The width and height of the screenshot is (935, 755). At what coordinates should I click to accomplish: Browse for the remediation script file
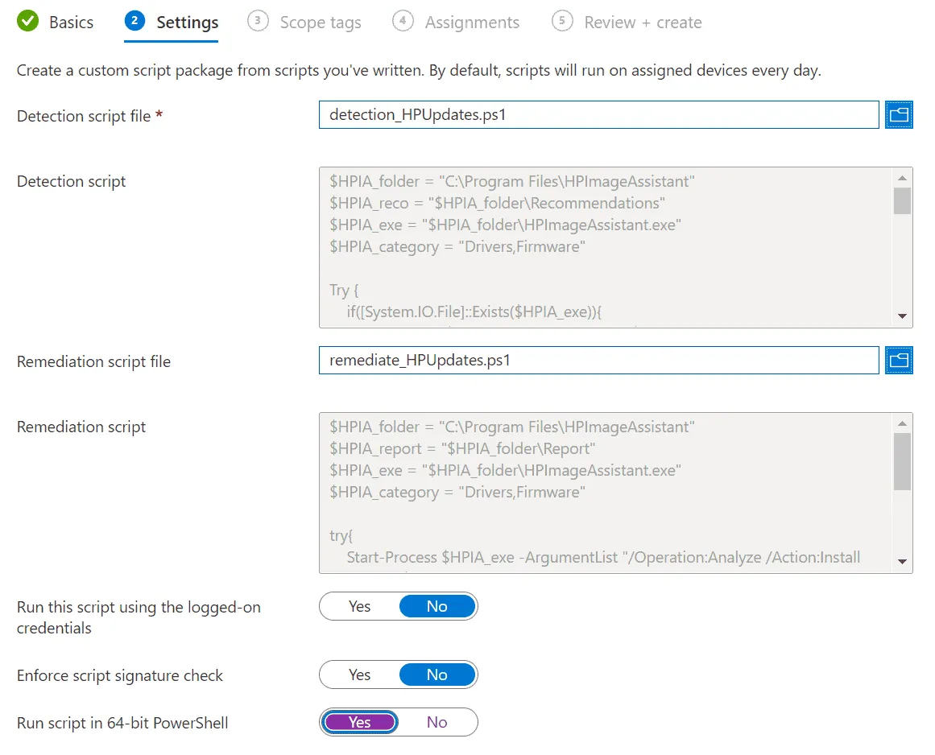[x=899, y=360]
